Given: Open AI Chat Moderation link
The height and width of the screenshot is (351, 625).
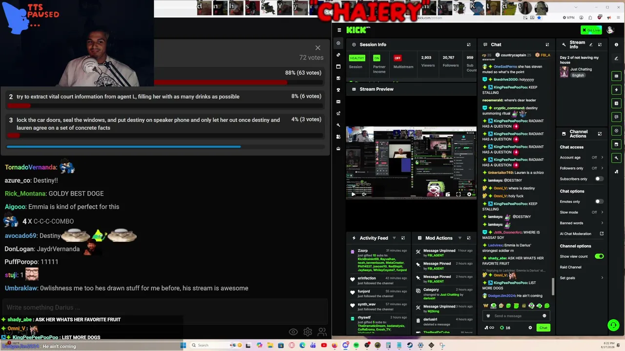Looking at the screenshot, I should point(582,234).
